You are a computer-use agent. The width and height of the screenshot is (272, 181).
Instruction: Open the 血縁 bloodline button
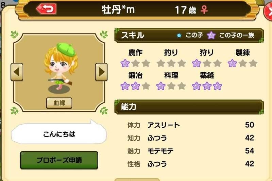[x=59, y=103]
